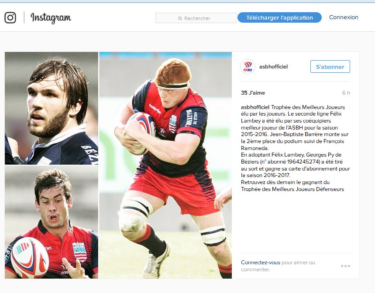Open the three-dot more options menu
The width and height of the screenshot is (375, 293).
[x=346, y=266]
